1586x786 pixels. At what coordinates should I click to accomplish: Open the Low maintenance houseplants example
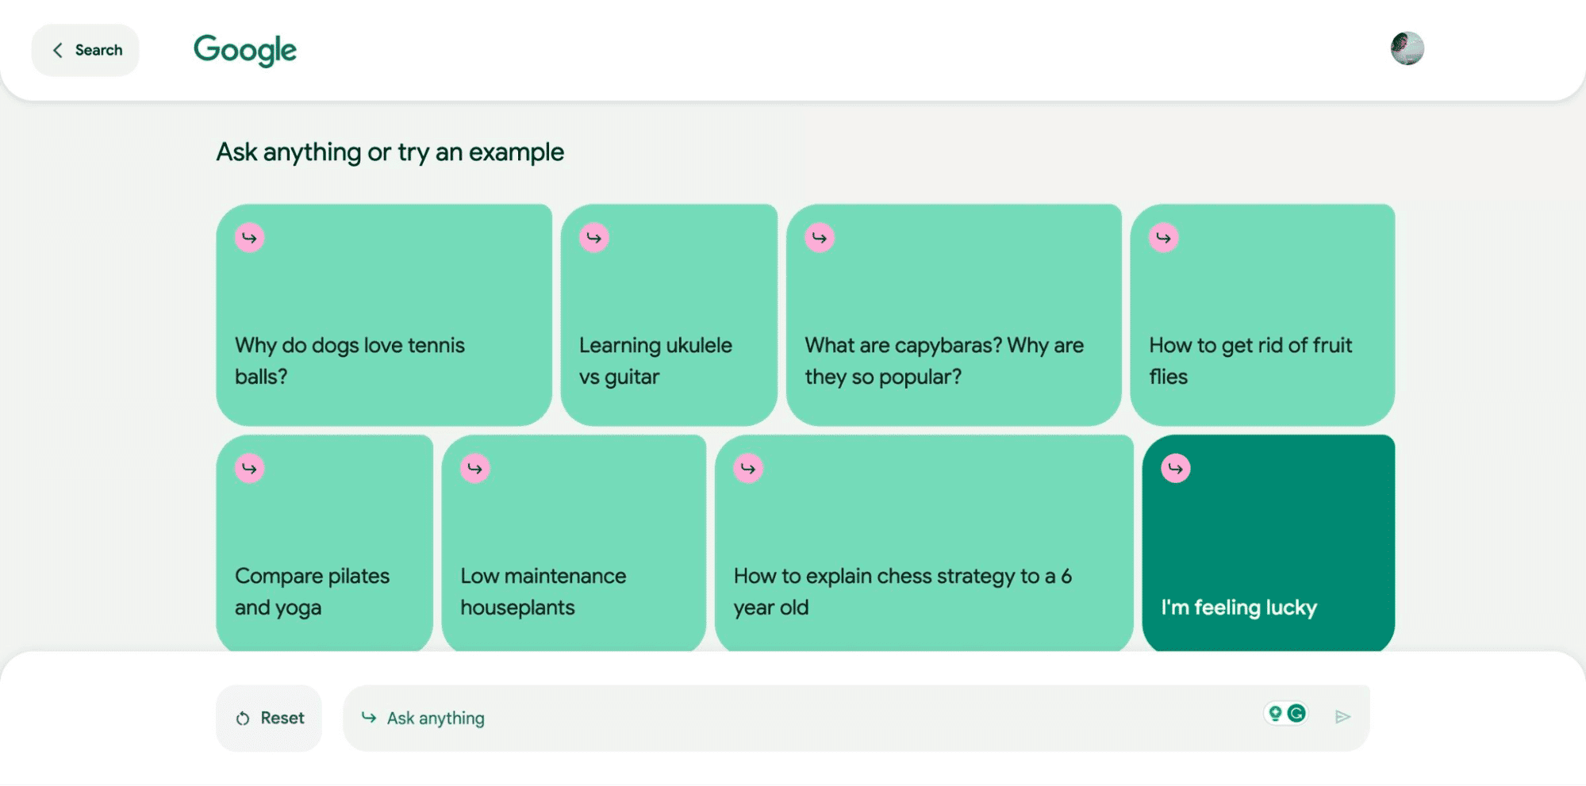(574, 542)
